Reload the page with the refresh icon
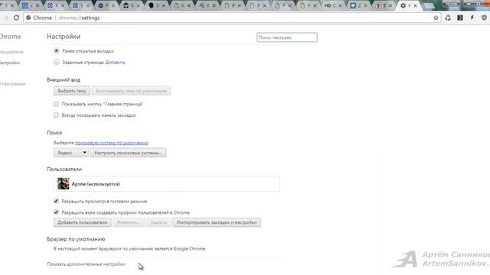Image resolution: width=490 pixels, height=275 pixels. pyautogui.click(x=16, y=18)
